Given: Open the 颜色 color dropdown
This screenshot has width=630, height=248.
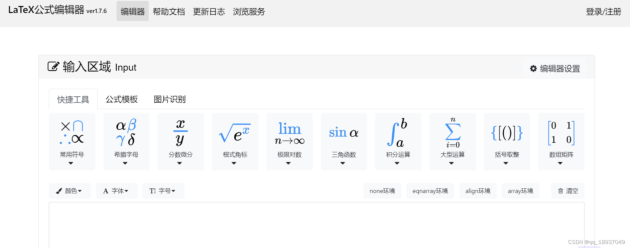Looking at the screenshot, I should click(x=70, y=191).
